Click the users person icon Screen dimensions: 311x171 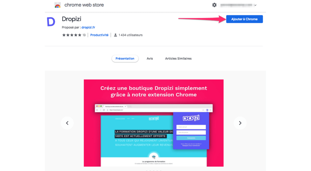pos(116,35)
